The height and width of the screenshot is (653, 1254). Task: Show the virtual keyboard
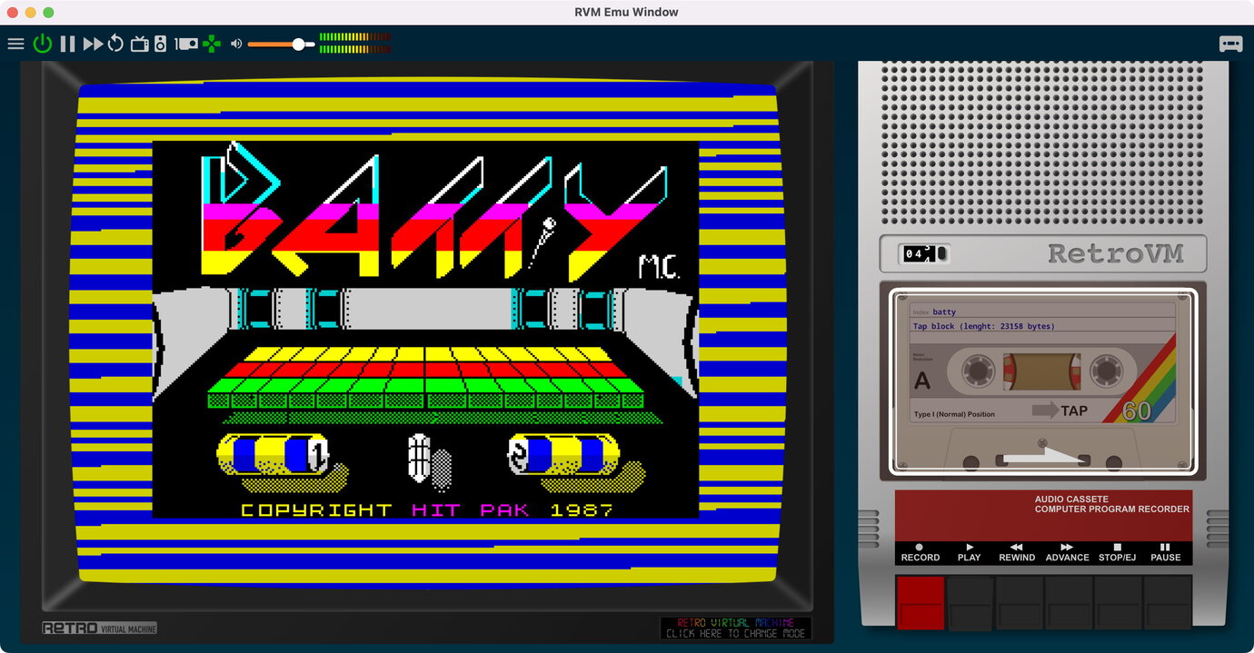coord(1231,43)
